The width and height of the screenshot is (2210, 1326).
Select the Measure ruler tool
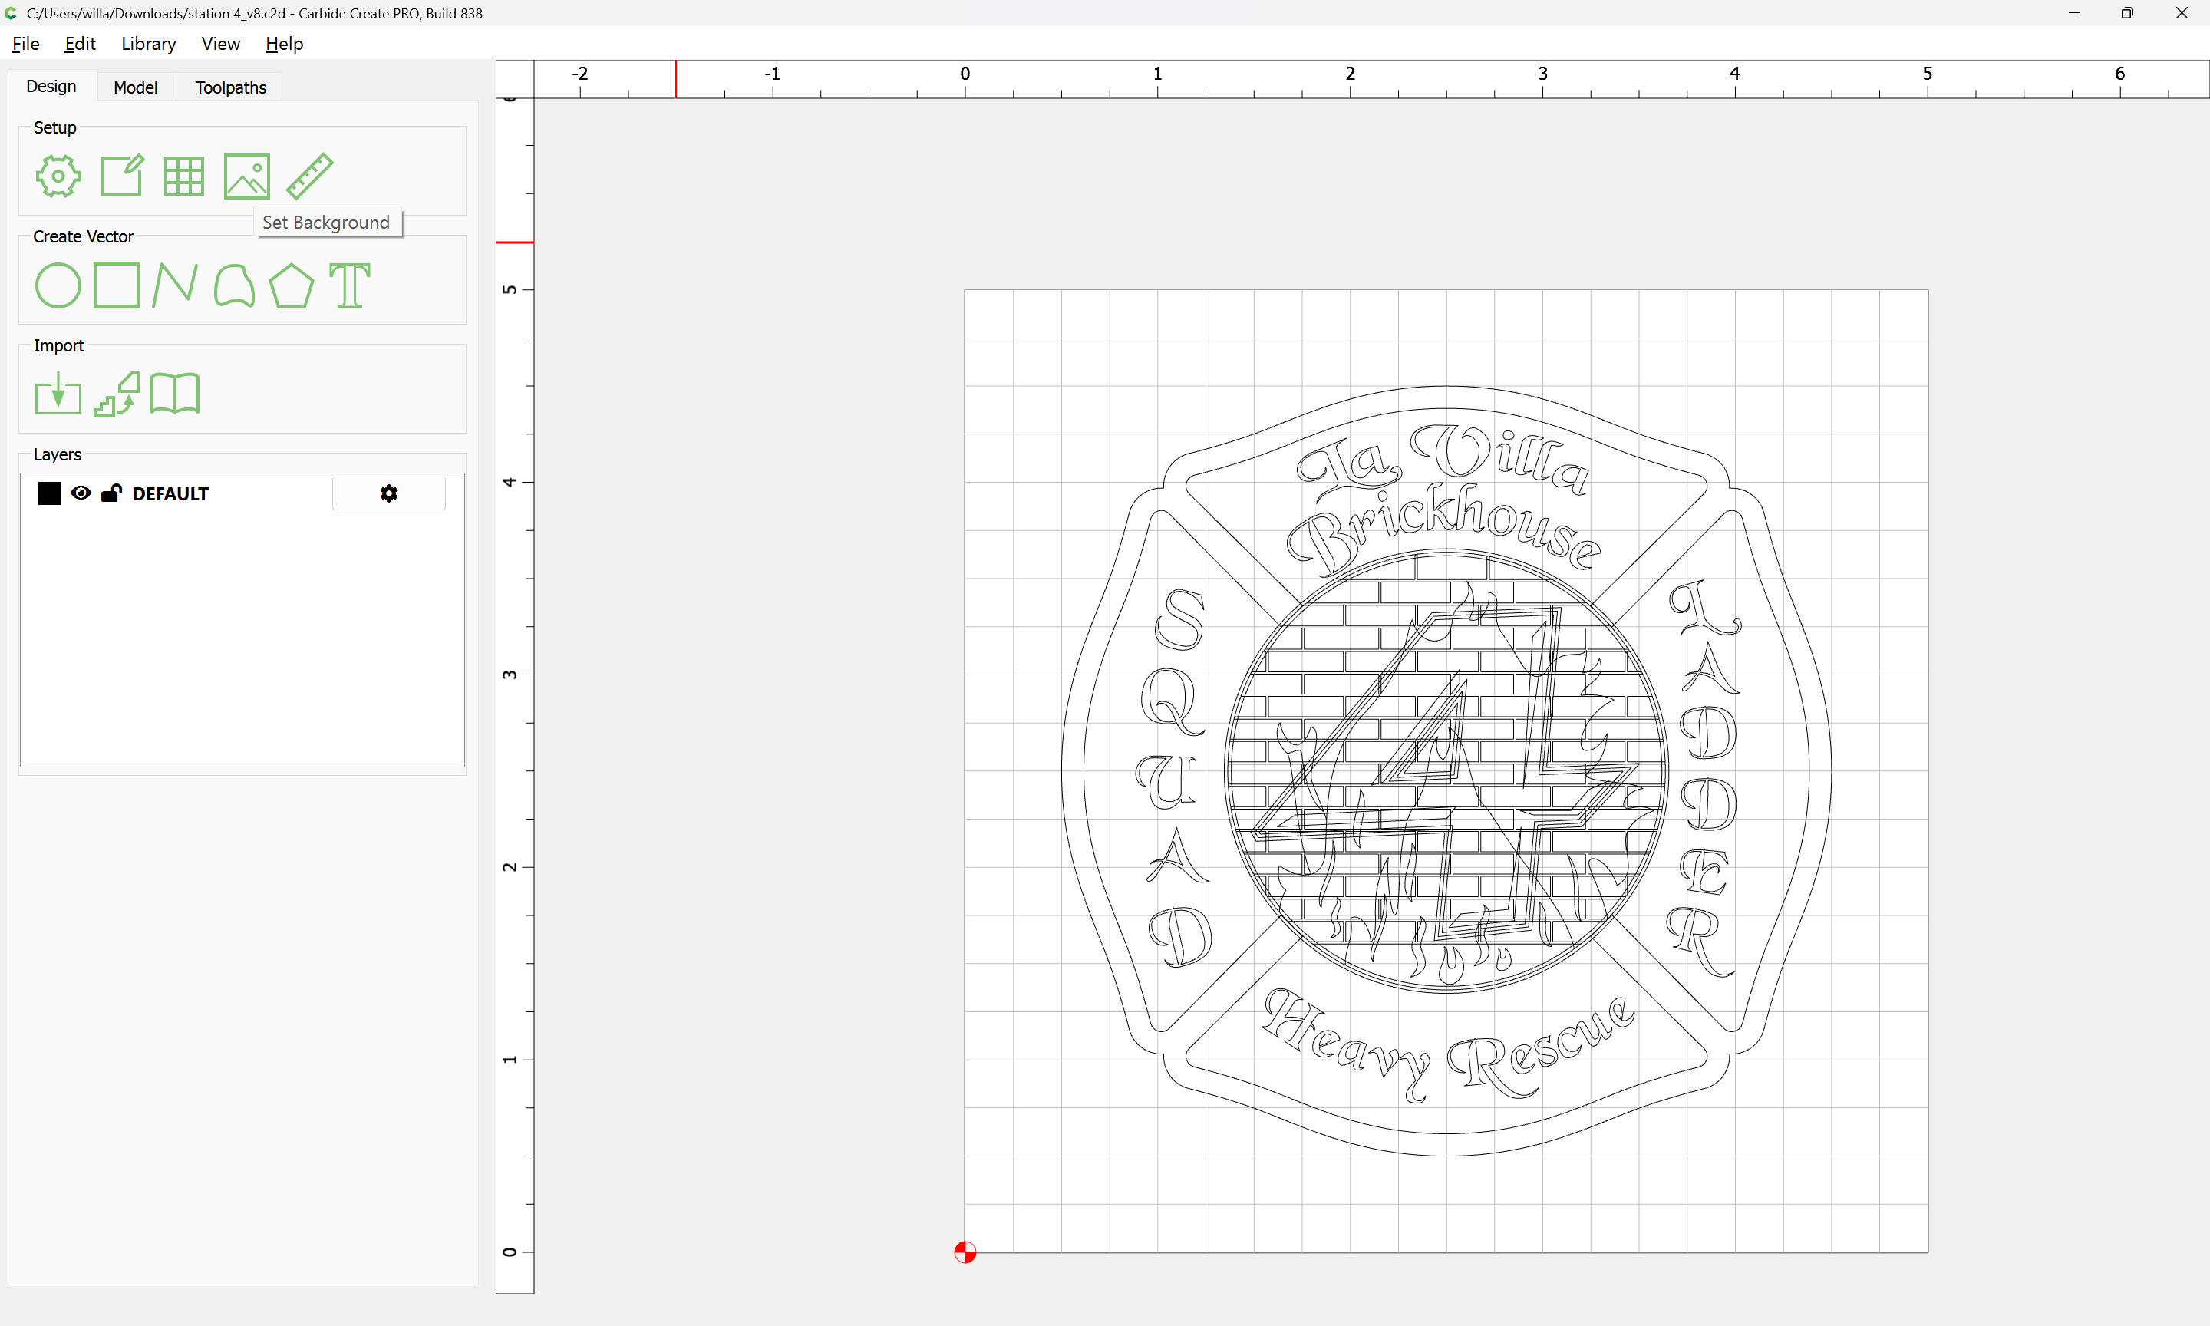click(309, 176)
